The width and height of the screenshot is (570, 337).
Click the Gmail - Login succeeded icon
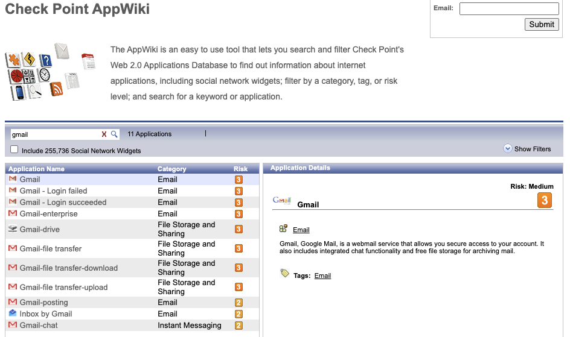pos(13,202)
